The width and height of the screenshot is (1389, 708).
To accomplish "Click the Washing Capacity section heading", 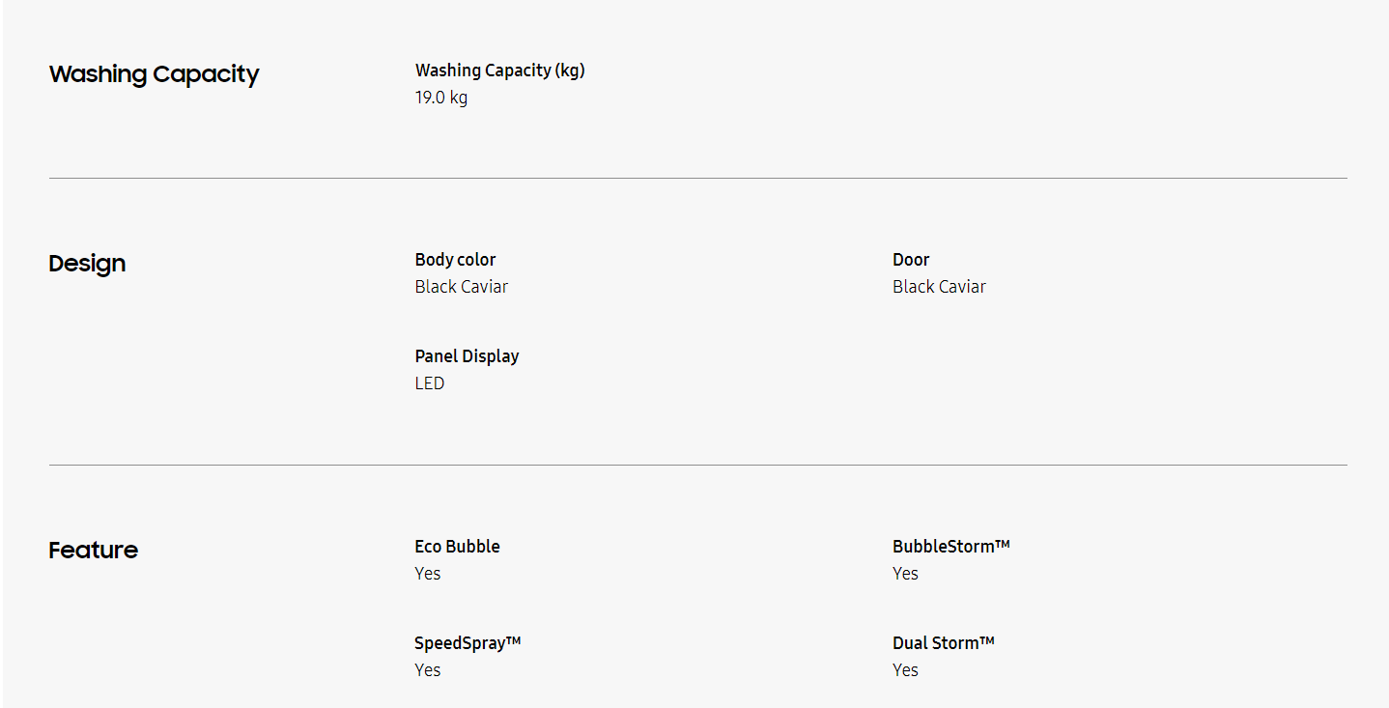I will (154, 74).
